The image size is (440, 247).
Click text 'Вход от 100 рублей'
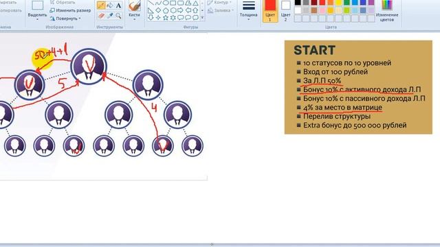click(335, 71)
